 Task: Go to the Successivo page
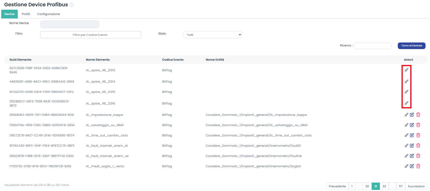pyautogui.click(x=416, y=186)
